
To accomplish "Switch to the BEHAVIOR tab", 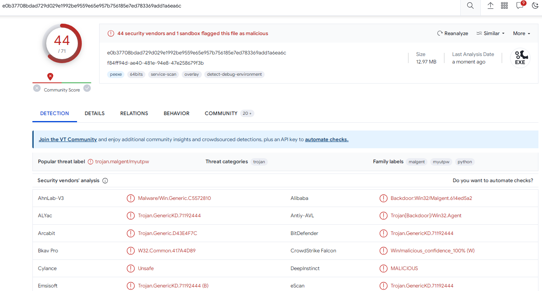I will 177,114.
